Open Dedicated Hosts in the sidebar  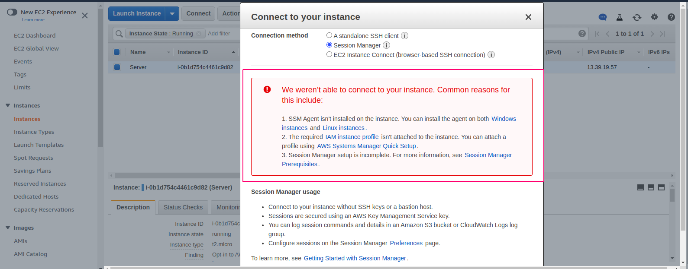pos(36,196)
